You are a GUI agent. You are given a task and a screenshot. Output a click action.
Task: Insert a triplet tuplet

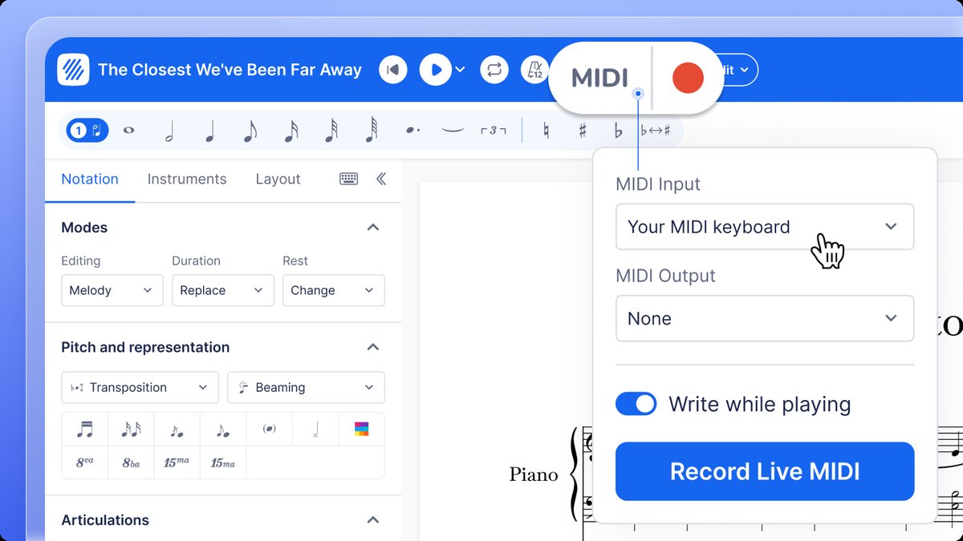click(493, 131)
